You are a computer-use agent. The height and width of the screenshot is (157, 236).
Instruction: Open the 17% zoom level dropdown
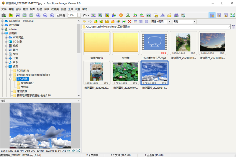point(79,15)
